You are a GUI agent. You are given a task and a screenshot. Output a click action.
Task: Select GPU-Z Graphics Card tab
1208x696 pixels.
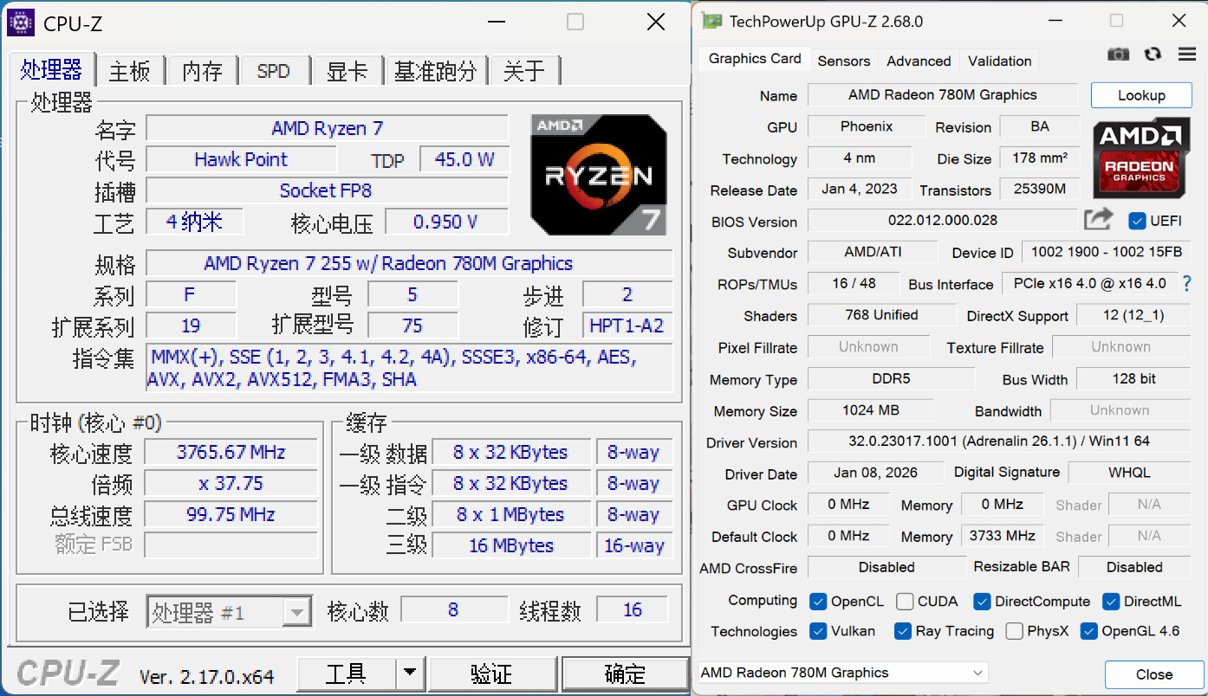(x=755, y=59)
